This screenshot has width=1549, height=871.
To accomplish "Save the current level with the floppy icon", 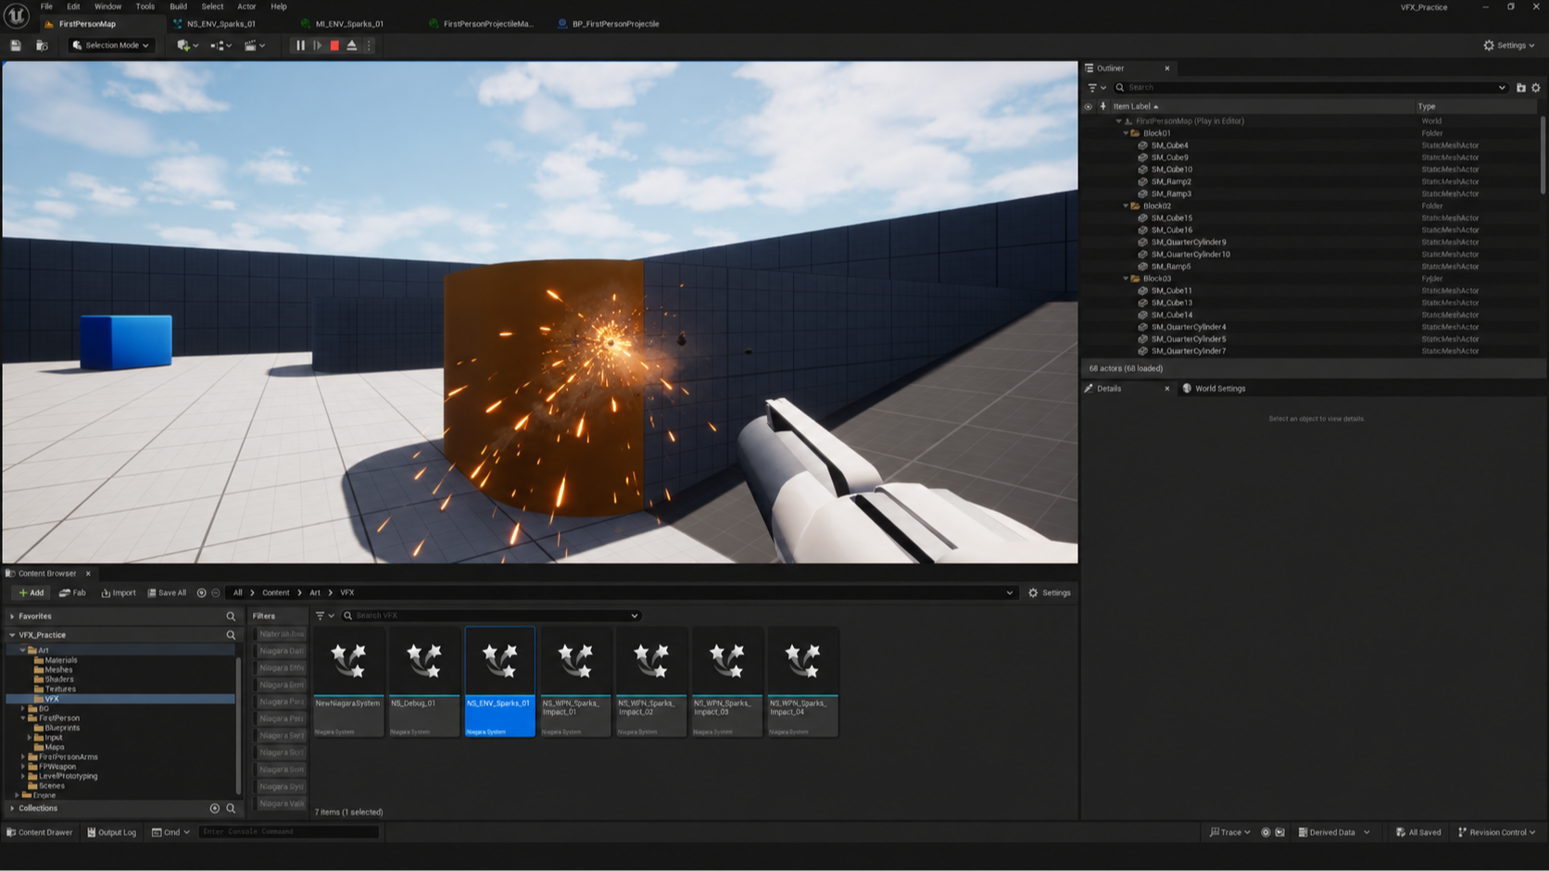I will 16,45.
